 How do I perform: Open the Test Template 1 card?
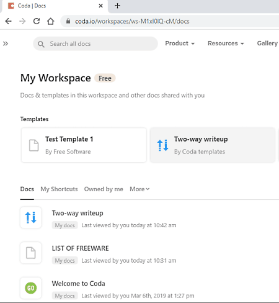[84, 145]
